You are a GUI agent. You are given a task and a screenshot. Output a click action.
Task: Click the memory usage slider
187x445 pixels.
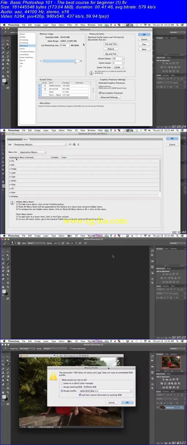(61, 61)
